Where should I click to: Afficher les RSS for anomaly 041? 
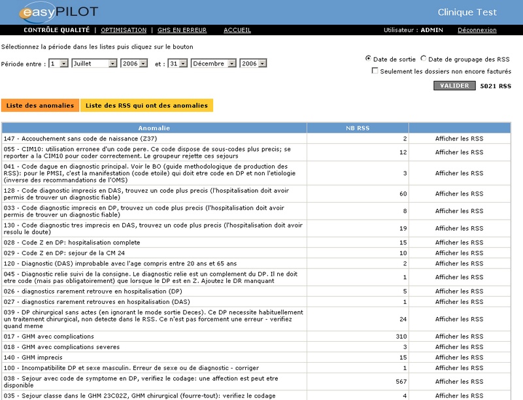click(x=460, y=173)
